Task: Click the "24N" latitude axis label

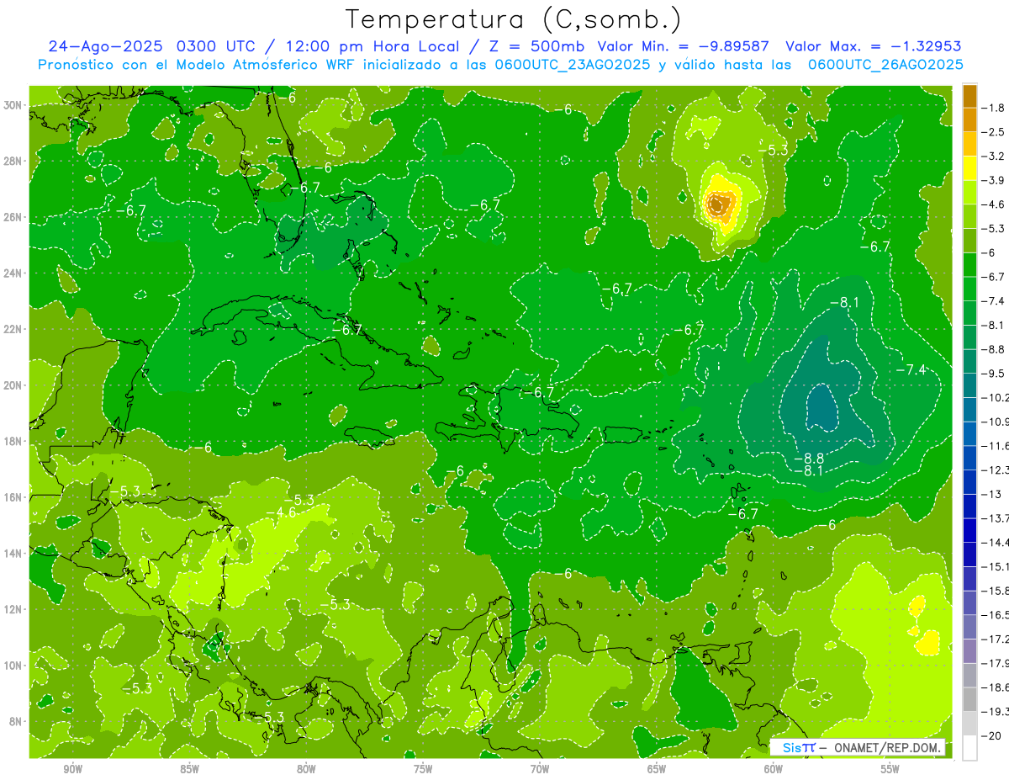Action: tap(14, 273)
